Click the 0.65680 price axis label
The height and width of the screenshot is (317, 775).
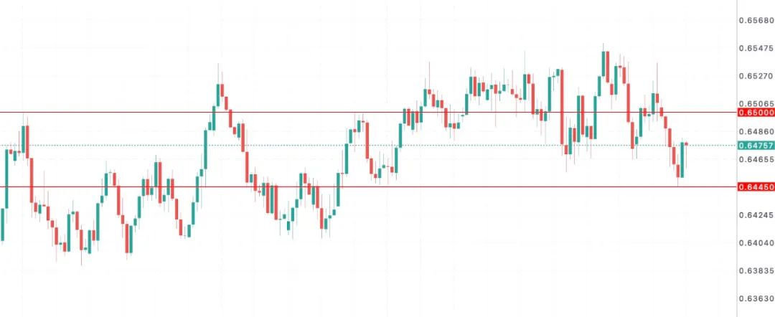click(756, 20)
